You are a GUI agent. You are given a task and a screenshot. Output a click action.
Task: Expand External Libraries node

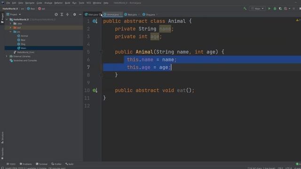click(7, 56)
